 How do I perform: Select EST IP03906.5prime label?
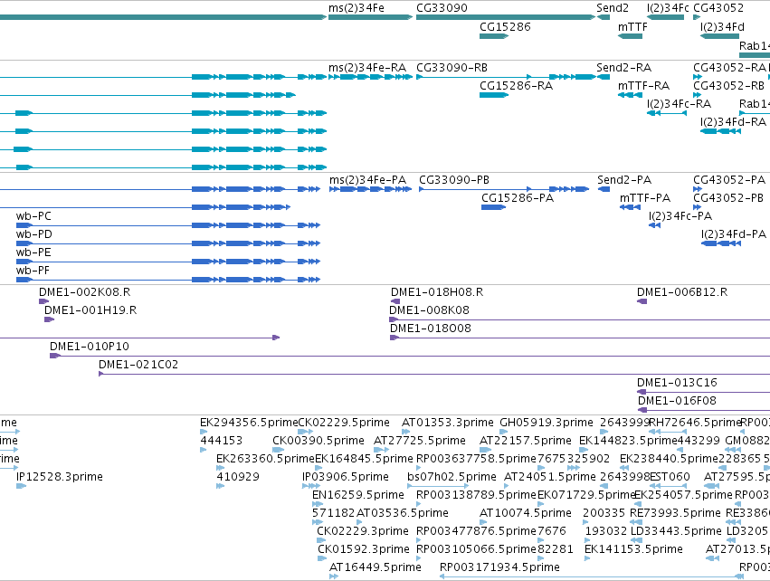pyautogui.click(x=346, y=477)
